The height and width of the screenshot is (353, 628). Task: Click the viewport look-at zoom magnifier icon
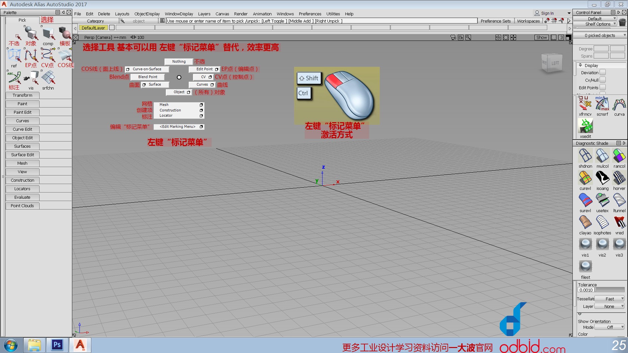tap(468, 38)
